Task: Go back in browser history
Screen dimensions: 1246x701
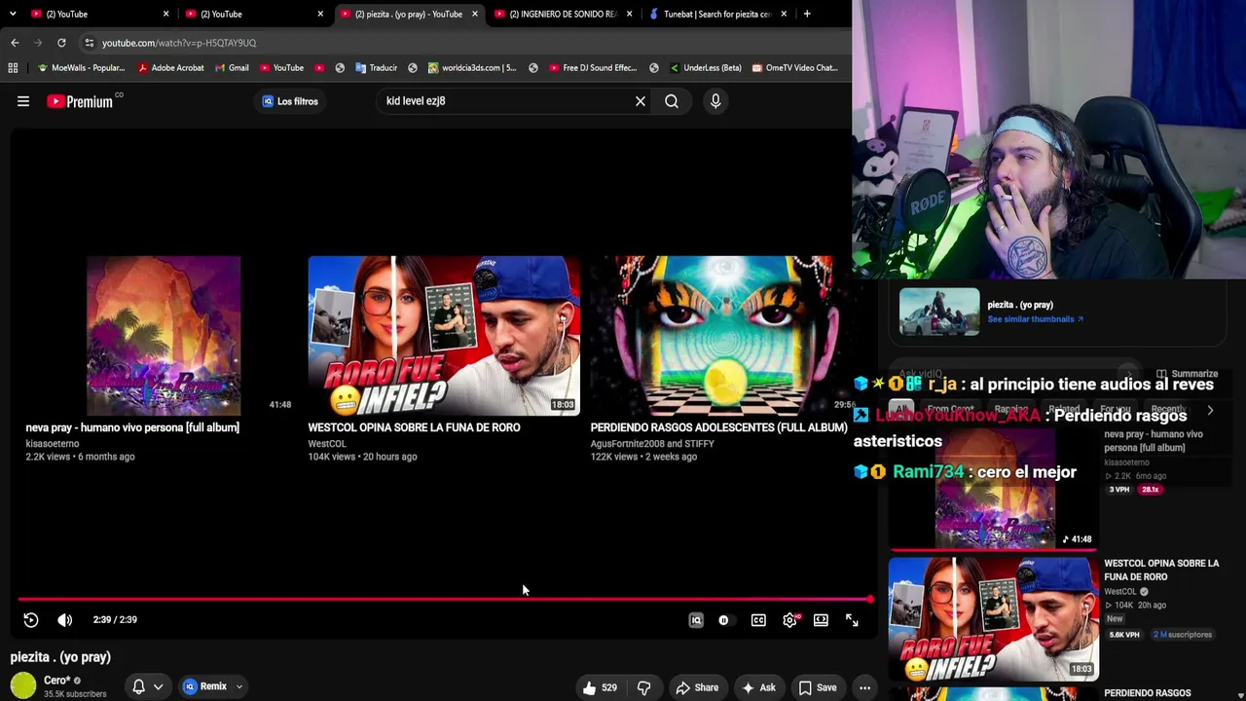Action: click(15, 43)
